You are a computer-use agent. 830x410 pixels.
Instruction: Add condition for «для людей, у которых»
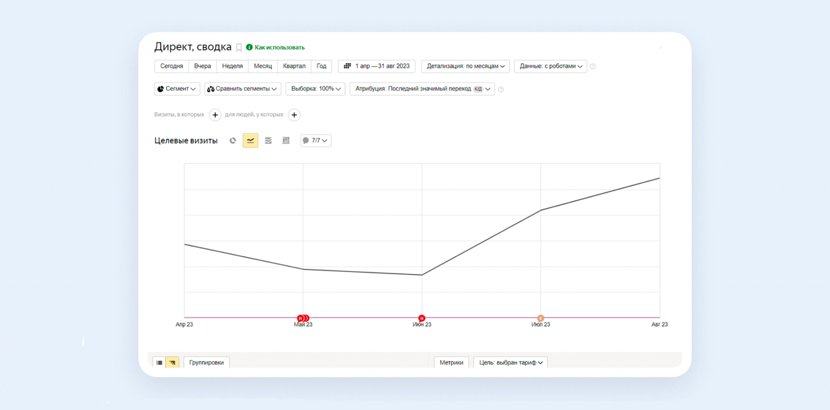click(x=294, y=115)
